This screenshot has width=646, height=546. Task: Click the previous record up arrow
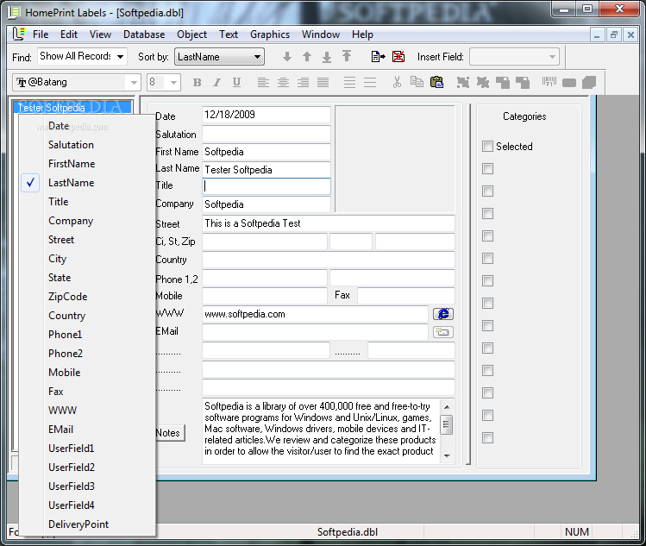tap(307, 57)
